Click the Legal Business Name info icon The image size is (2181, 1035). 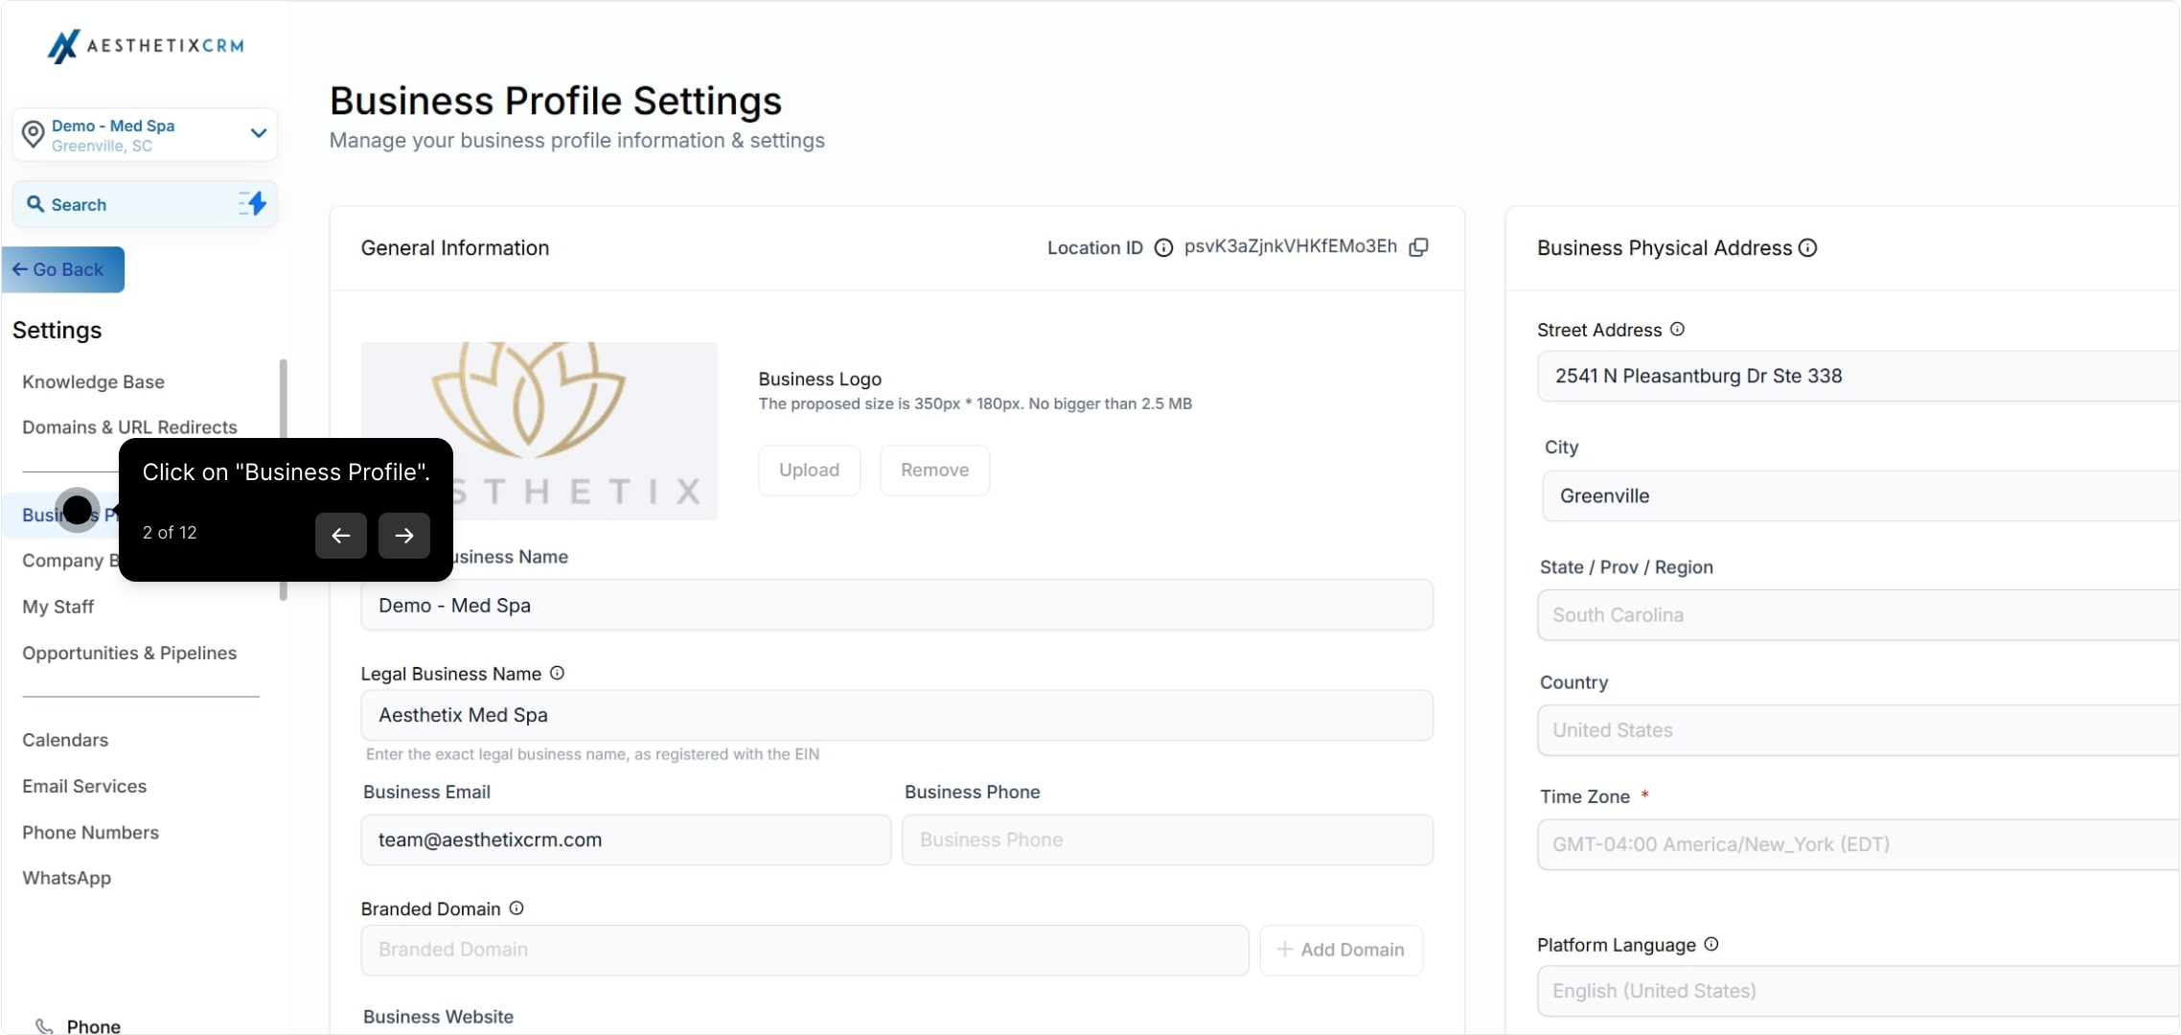[558, 674]
